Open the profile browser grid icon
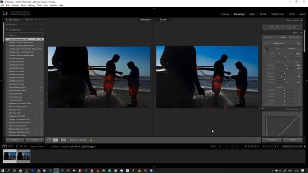Viewport: 308px width, 173px height. [298, 43]
